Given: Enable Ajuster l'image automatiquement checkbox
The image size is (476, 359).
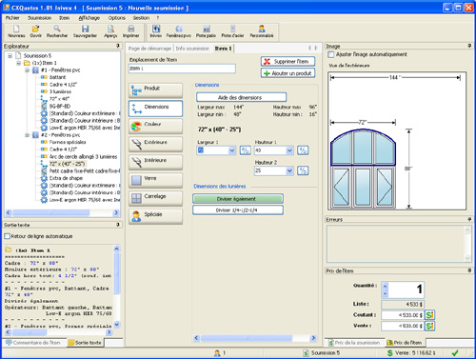Looking at the screenshot, I should [331, 54].
